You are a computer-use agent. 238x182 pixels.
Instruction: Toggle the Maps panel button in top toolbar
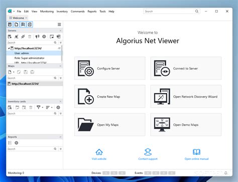(17, 24)
